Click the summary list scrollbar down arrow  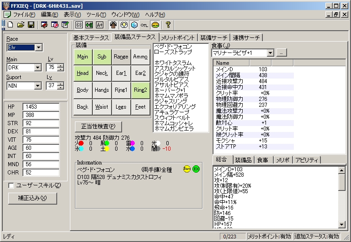coord(341,224)
